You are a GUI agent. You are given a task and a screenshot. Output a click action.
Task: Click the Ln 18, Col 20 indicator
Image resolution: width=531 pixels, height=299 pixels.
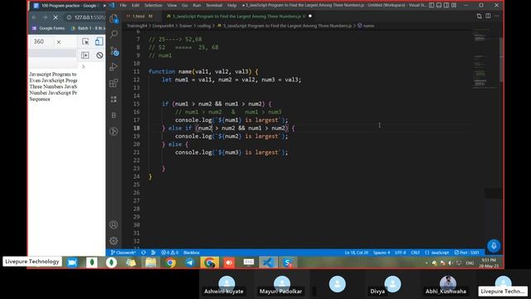[356, 252]
